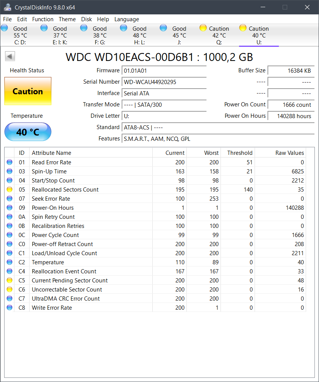Select the U: caution disk orb

point(243,28)
